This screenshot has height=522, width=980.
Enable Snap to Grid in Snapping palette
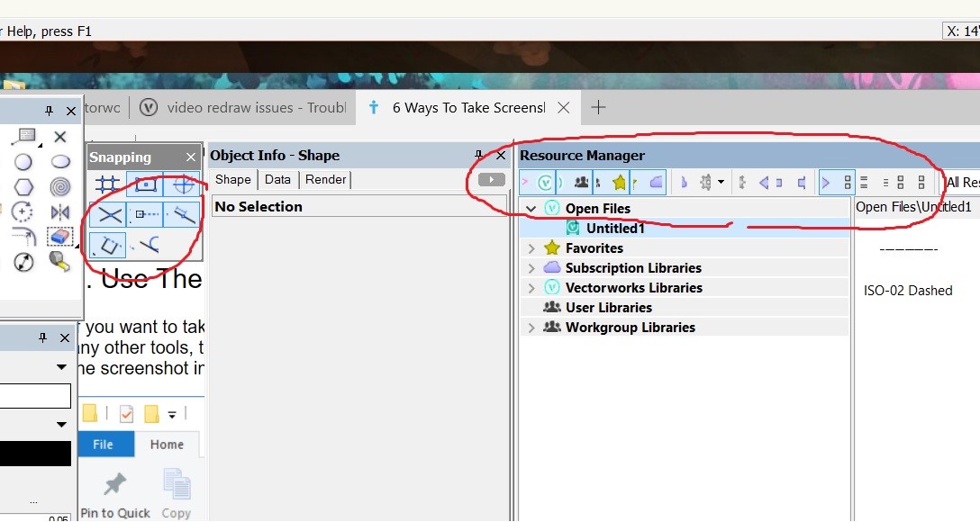(108, 183)
